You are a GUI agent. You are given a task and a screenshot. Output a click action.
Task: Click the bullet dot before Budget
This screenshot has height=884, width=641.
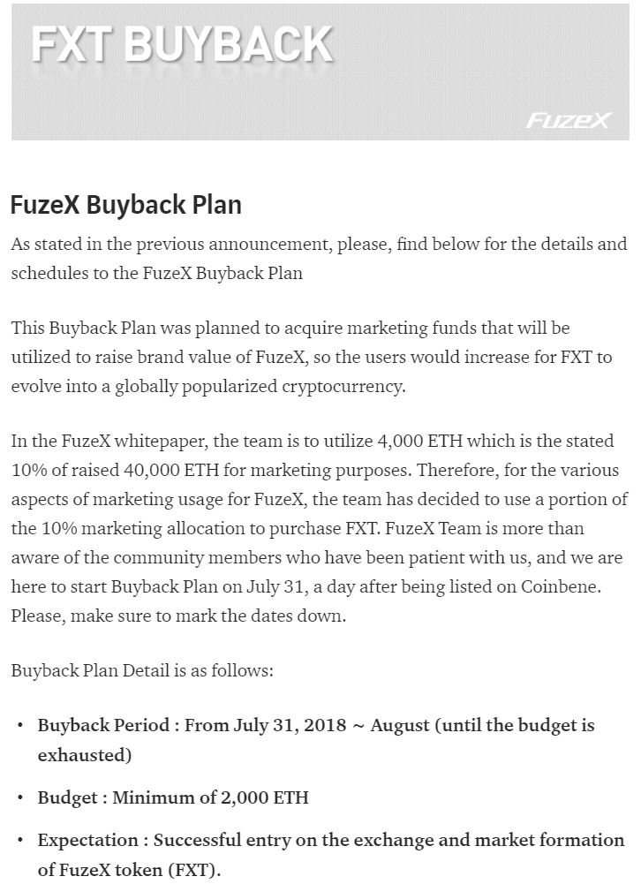point(20,798)
